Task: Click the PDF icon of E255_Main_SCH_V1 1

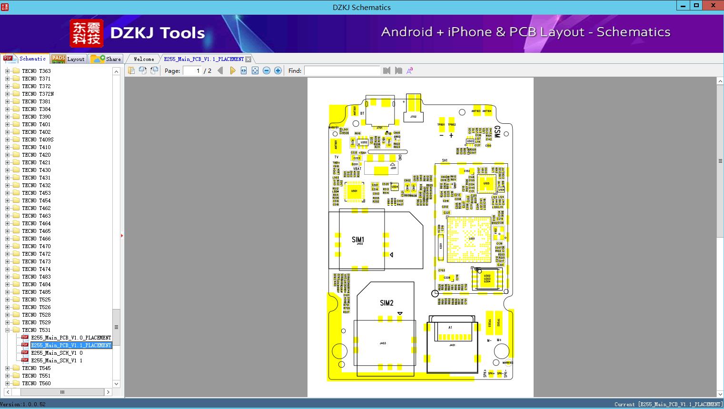Action: coord(25,360)
